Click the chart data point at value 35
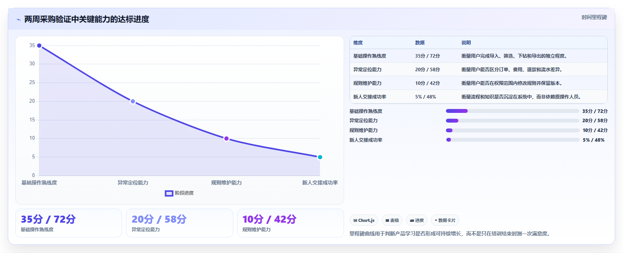 pos(39,46)
